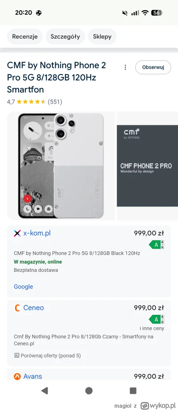This screenshot has width=178, height=410.
Task: Tap the Obserwuj button
Action: coord(153,68)
